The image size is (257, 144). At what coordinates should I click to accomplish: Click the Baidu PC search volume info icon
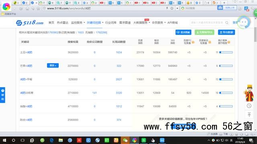tap(193, 42)
